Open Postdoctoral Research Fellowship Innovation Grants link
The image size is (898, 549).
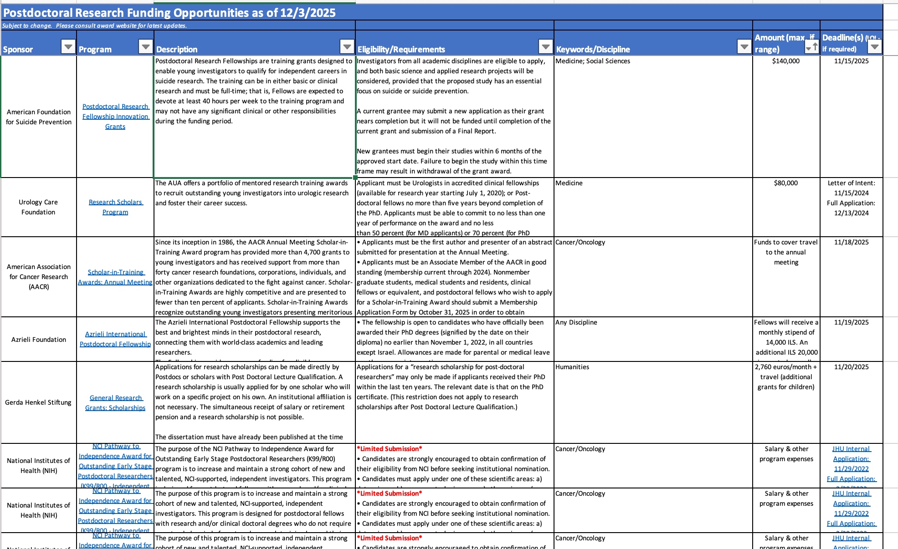tap(115, 117)
